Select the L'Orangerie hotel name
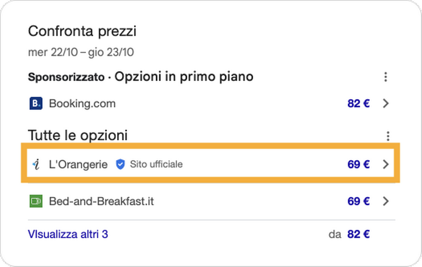Screen dimensions: 422x267 click(78, 164)
